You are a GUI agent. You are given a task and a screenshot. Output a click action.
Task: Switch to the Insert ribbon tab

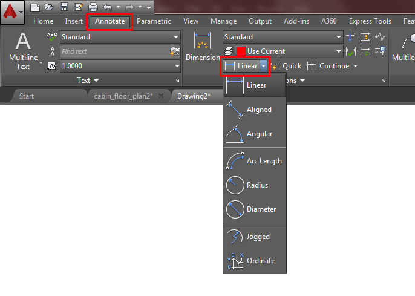pyautogui.click(x=74, y=21)
